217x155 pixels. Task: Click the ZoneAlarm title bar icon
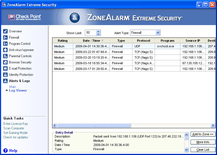pyautogui.click(x=4, y=5)
